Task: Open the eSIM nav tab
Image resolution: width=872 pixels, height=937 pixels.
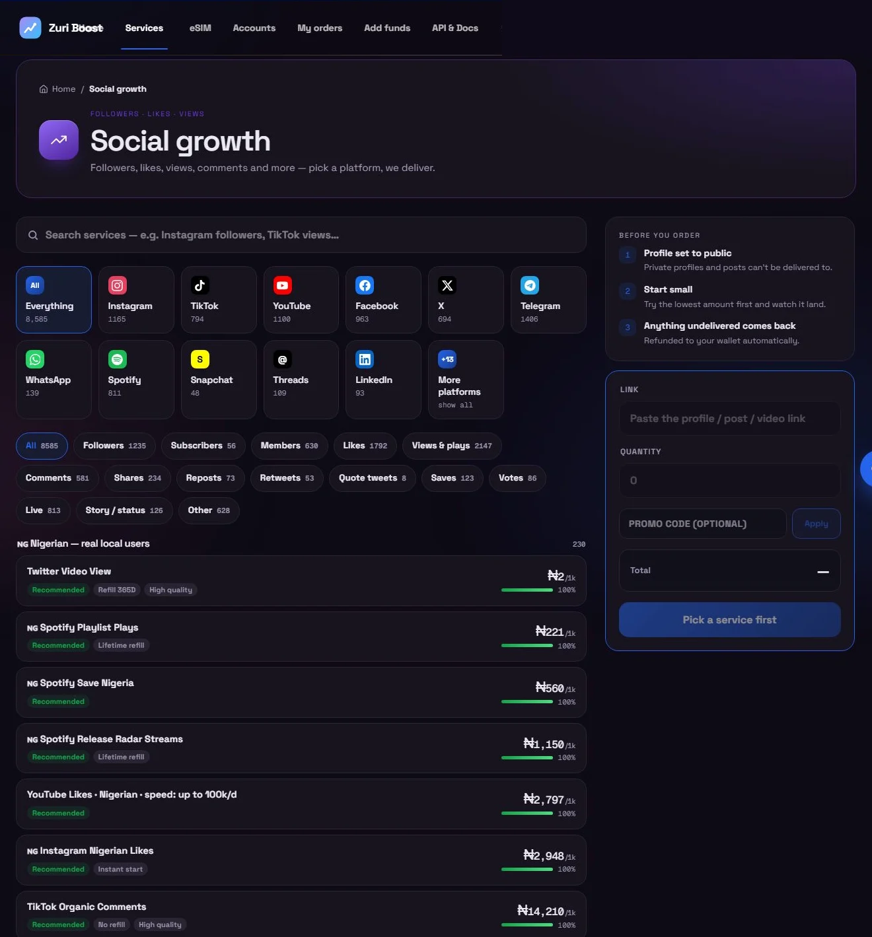Action: pos(200,28)
